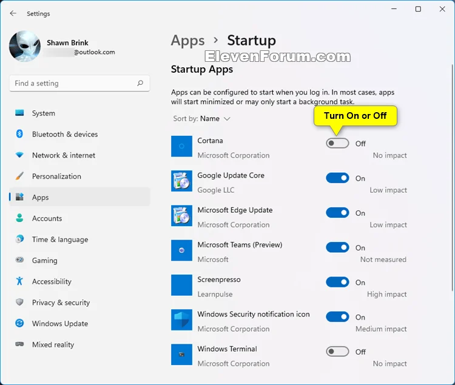Click the Accessibility figure icon
Viewport: 455px width, 385px height.
click(x=19, y=281)
